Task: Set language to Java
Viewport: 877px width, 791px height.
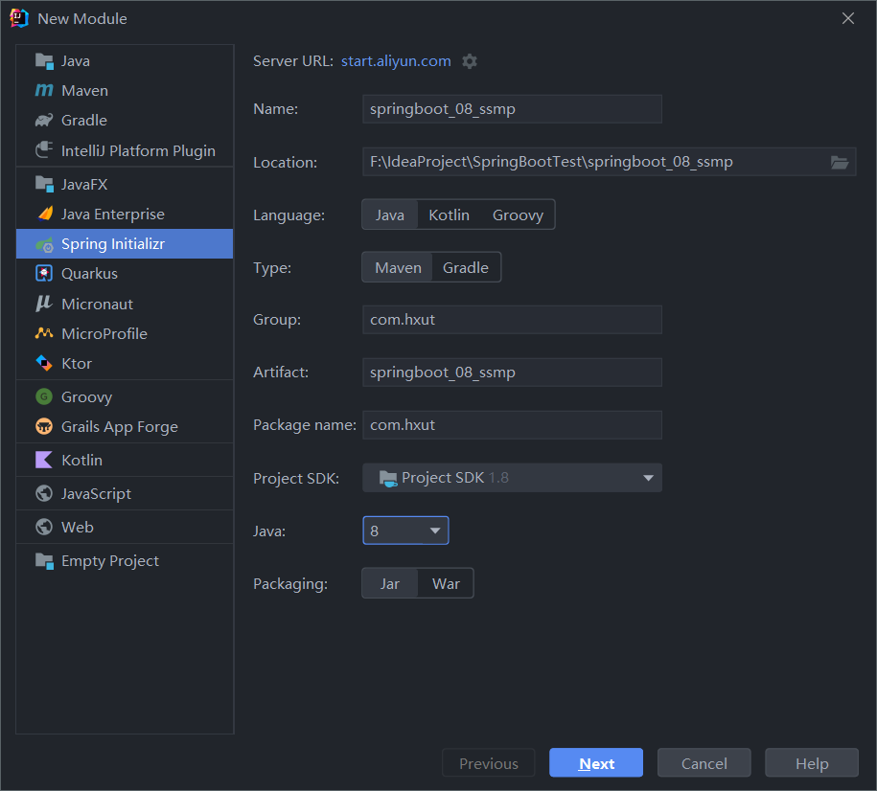Action: pyautogui.click(x=390, y=215)
